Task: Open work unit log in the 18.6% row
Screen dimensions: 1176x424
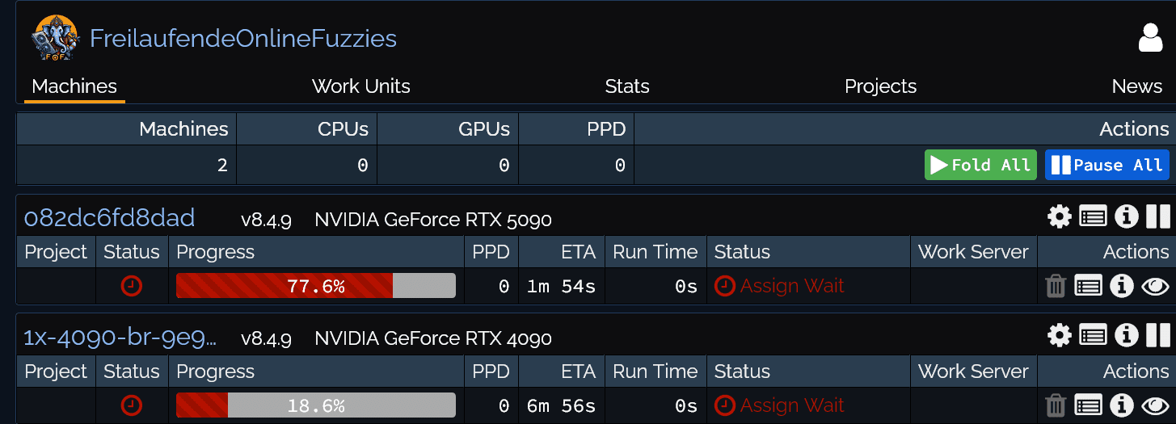Action: tap(1088, 405)
